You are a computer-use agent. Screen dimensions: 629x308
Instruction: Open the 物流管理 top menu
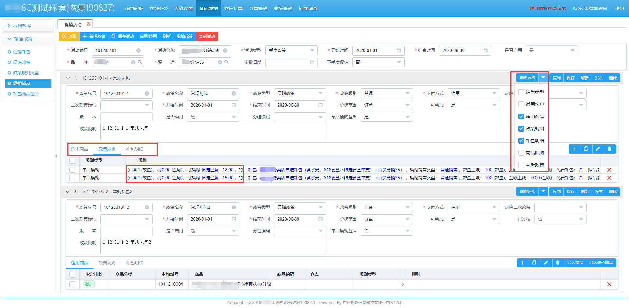click(283, 9)
